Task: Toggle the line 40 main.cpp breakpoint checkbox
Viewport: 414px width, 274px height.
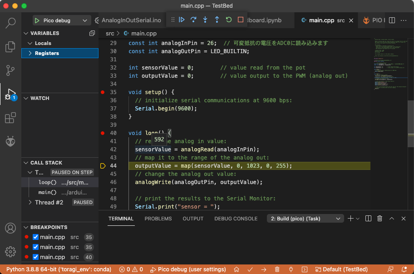Action: click(36, 257)
